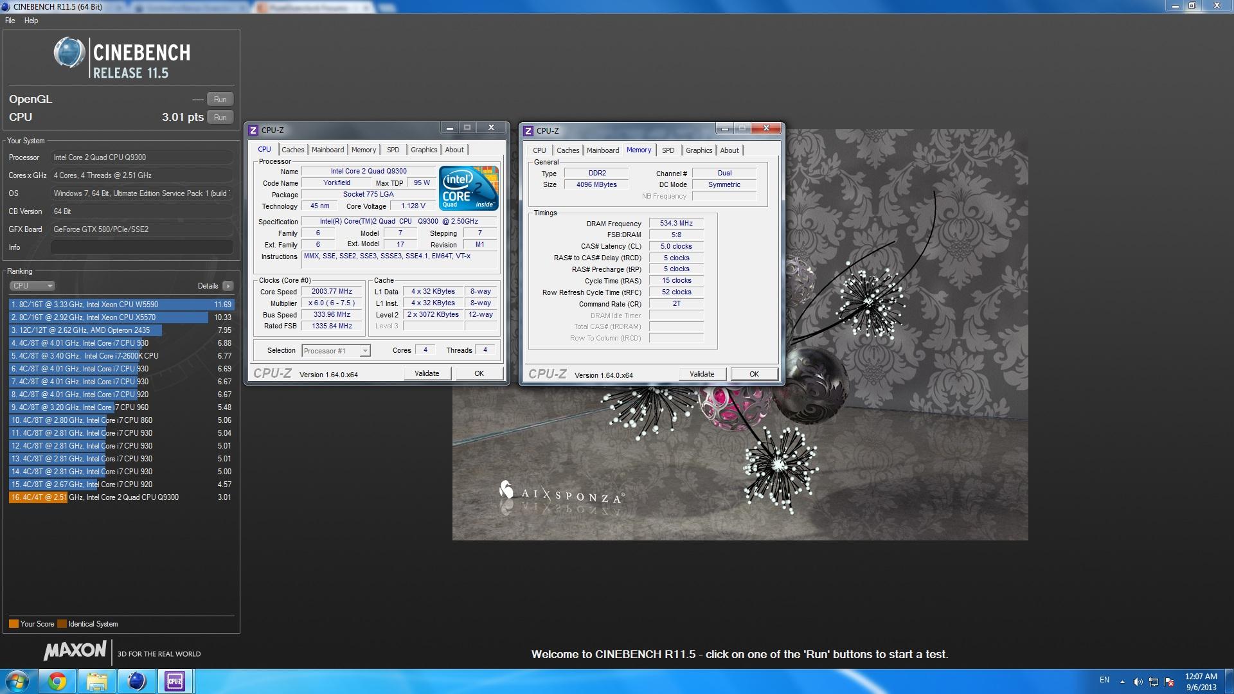Screen dimensions: 1234x694
Task: Select ranking row AMD Opteron 2435
Action: tap(121, 330)
